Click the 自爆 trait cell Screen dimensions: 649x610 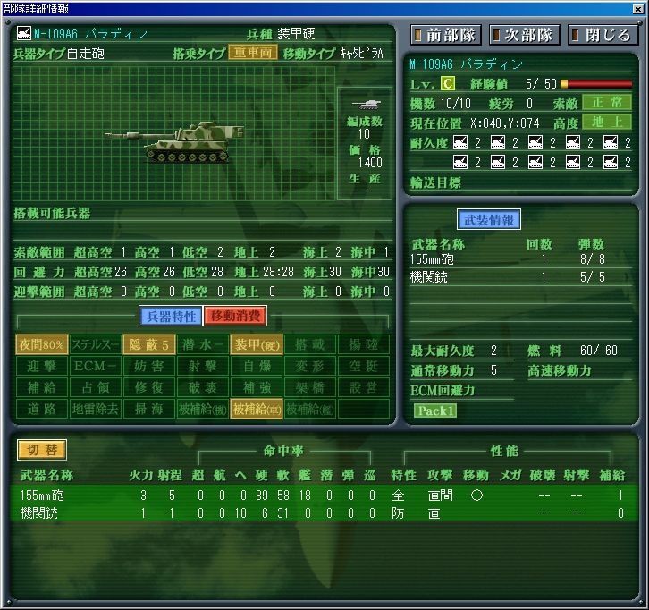point(257,366)
